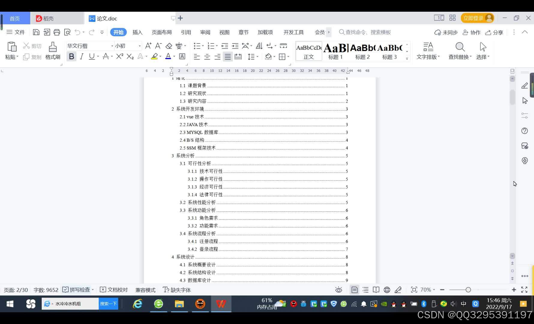Toggle Underline formatting
This screenshot has height=324, width=534.
[92, 56]
